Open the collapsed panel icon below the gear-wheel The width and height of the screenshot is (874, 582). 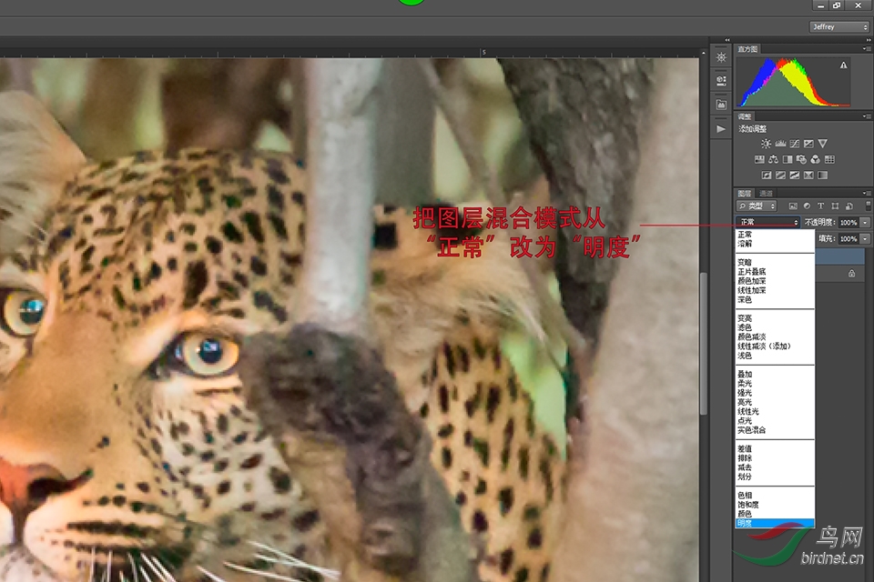[721, 81]
